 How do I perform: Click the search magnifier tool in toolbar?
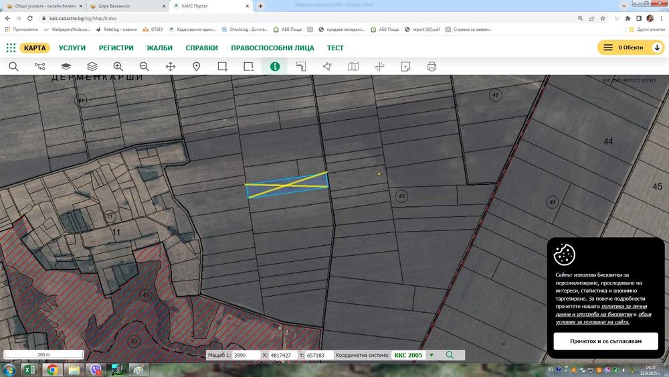coord(13,66)
